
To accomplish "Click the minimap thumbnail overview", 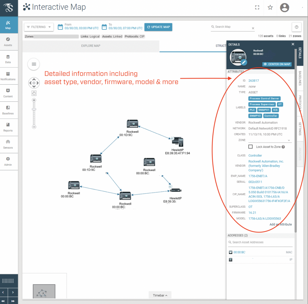I will 44,291.
